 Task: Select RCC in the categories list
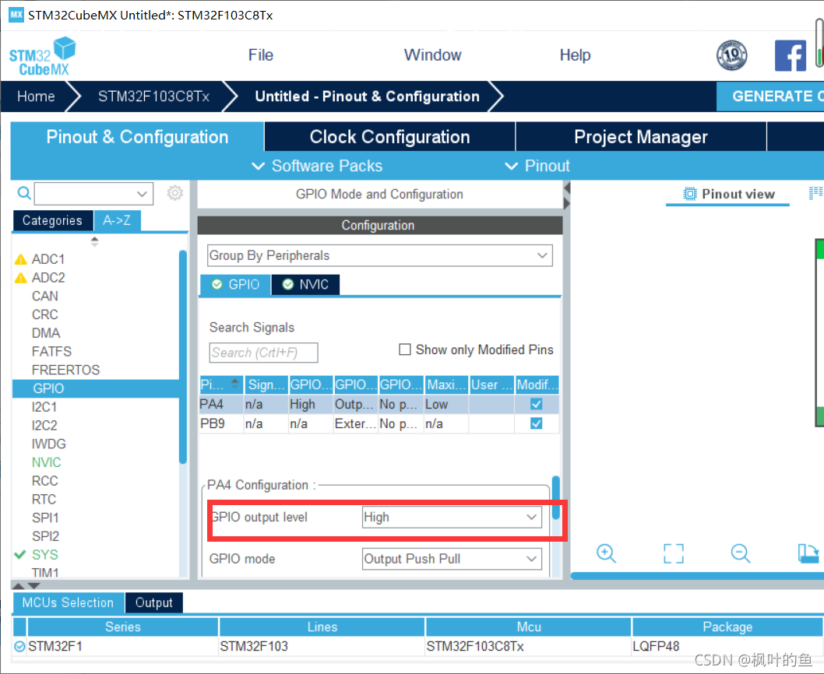(x=44, y=481)
